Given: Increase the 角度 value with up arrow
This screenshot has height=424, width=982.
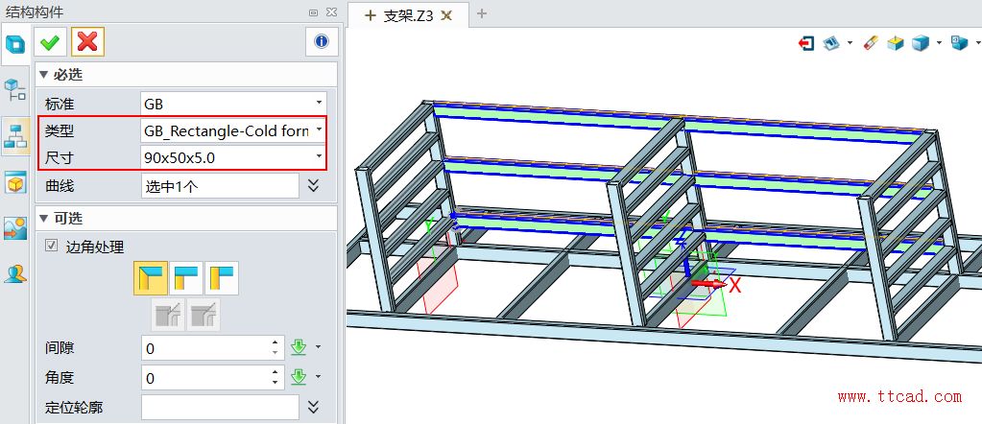Looking at the screenshot, I should [x=275, y=372].
